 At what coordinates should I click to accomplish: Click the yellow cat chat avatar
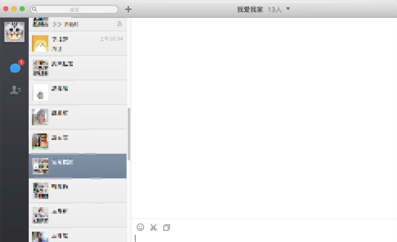click(40, 43)
